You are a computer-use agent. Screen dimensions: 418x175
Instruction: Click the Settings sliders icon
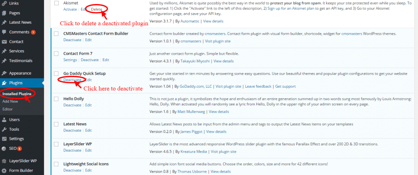pos(4,139)
